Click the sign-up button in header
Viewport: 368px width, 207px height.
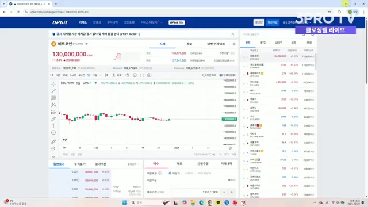pos(272,22)
